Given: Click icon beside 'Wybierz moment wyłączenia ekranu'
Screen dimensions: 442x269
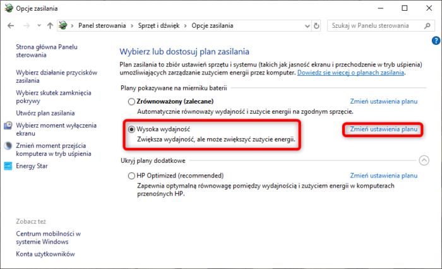Looking at the screenshot, I should click(8, 126).
